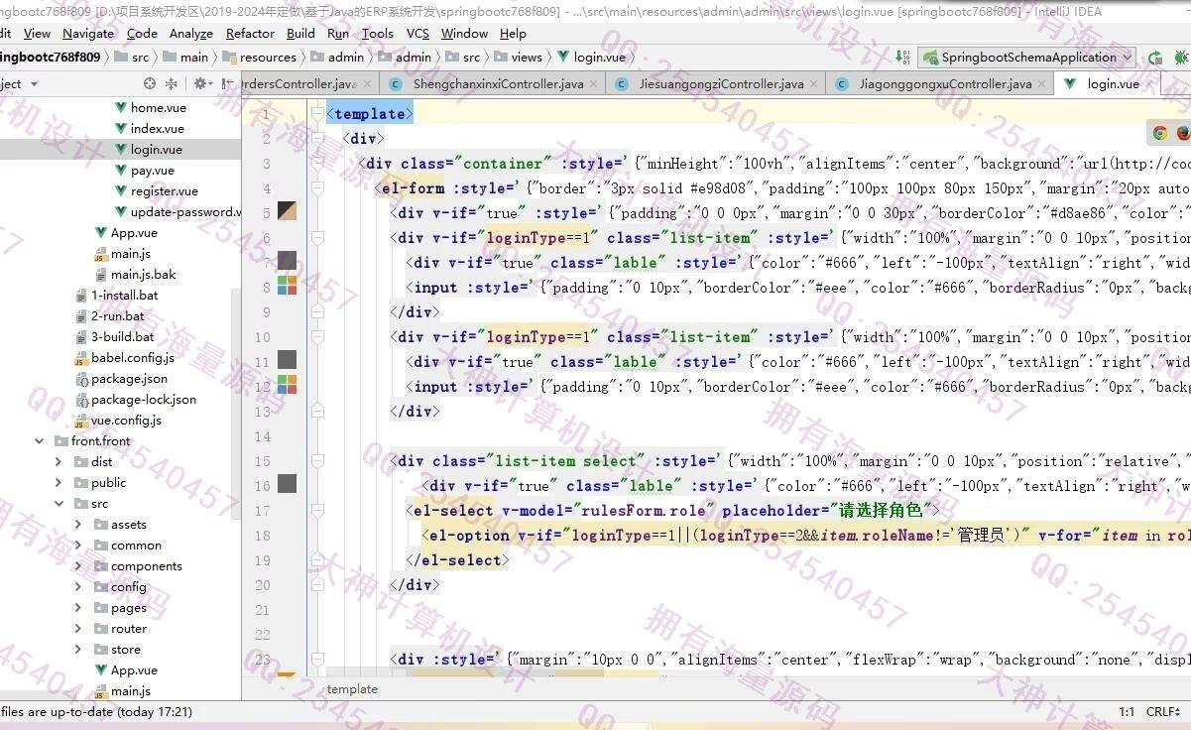Open the Tools menu
The image size is (1191, 730).
tap(377, 33)
